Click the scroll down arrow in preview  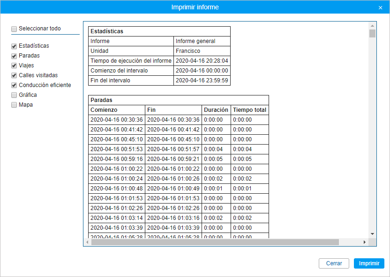coord(372,233)
